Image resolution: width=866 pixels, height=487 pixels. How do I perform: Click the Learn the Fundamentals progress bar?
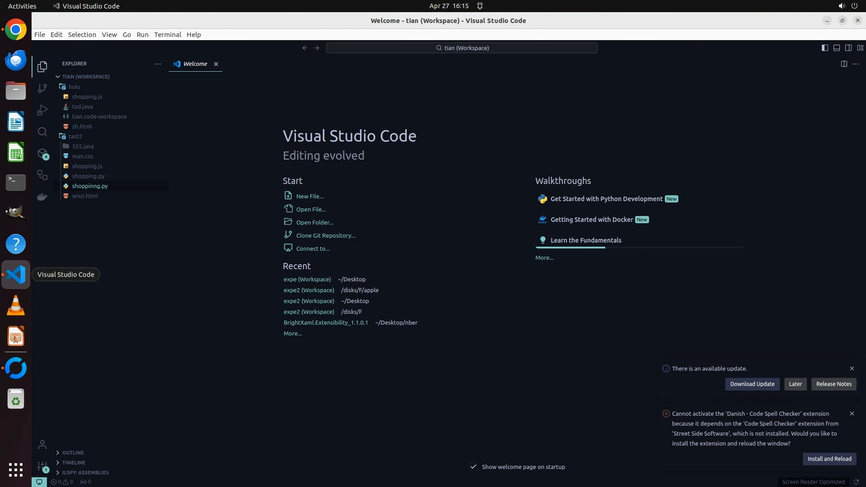click(x=639, y=248)
